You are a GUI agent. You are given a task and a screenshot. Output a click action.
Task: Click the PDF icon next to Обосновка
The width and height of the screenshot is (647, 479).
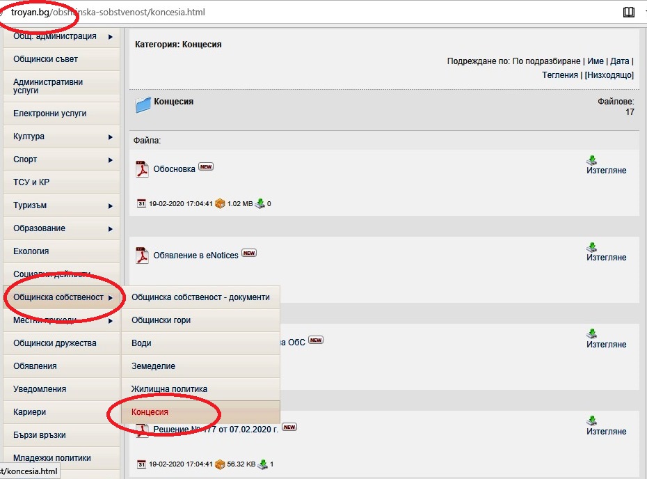tap(142, 169)
